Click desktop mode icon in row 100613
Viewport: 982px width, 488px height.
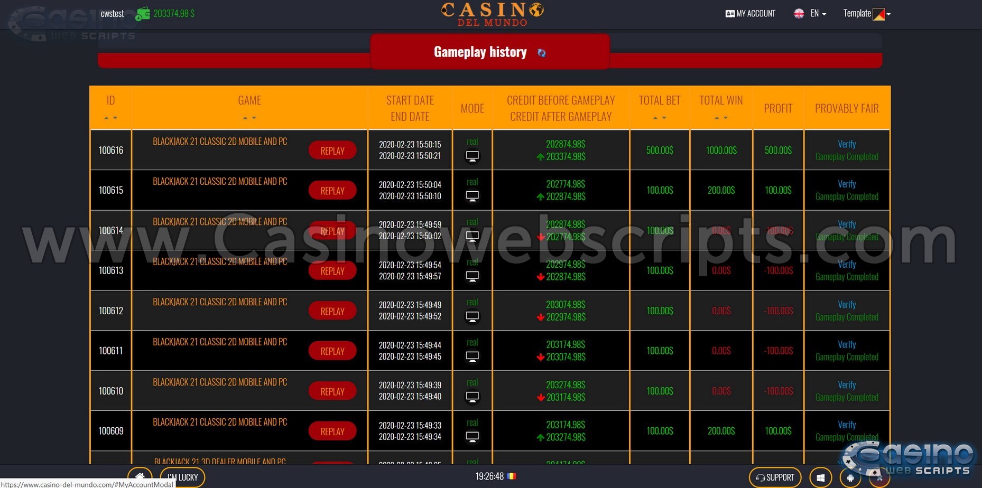(x=473, y=276)
